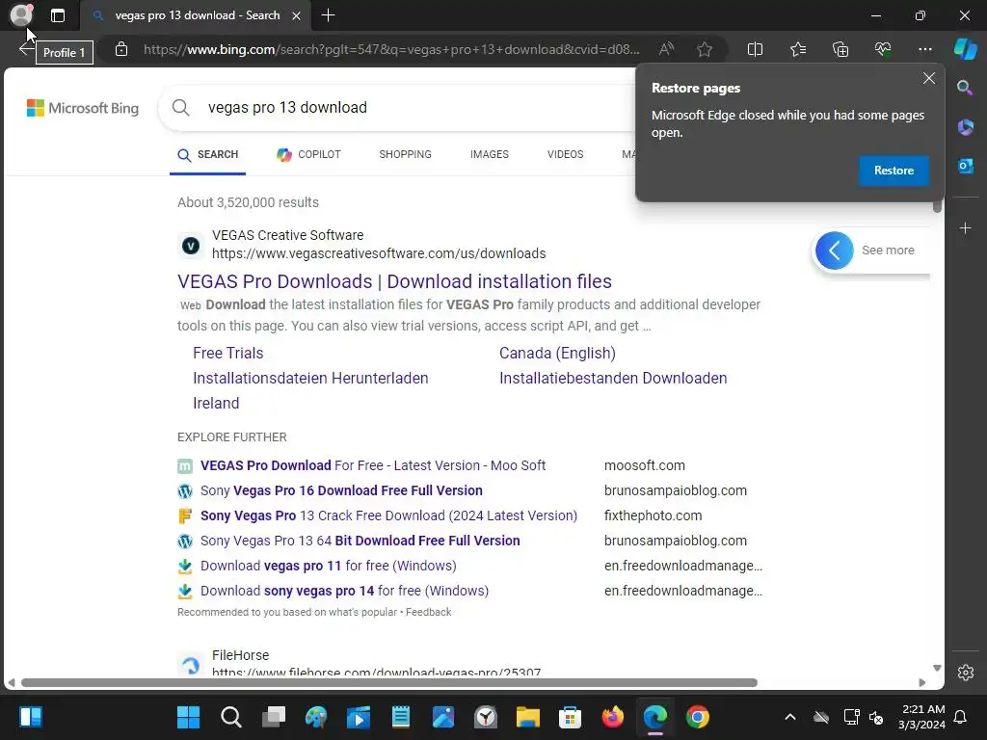The height and width of the screenshot is (740, 987).
Task: Click the search magnifier in Bing box
Action: click(x=180, y=108)
